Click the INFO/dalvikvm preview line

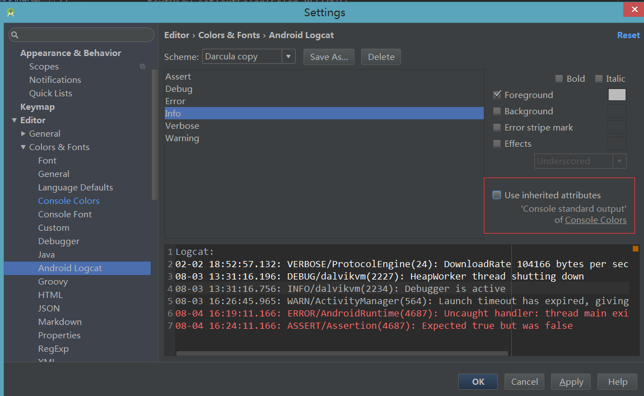click(x=340, y=289)
